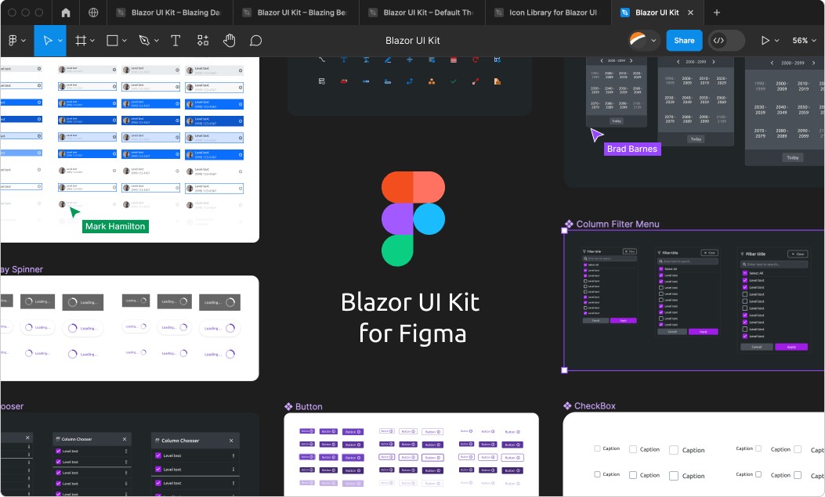The image size is (825, 497).
Task: Open the Resources and plugins icon
Action: pos(203,41)
